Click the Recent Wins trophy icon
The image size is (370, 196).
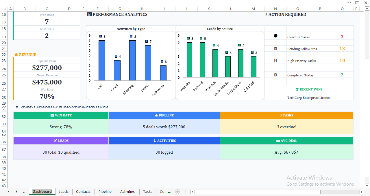pos(297,89)
